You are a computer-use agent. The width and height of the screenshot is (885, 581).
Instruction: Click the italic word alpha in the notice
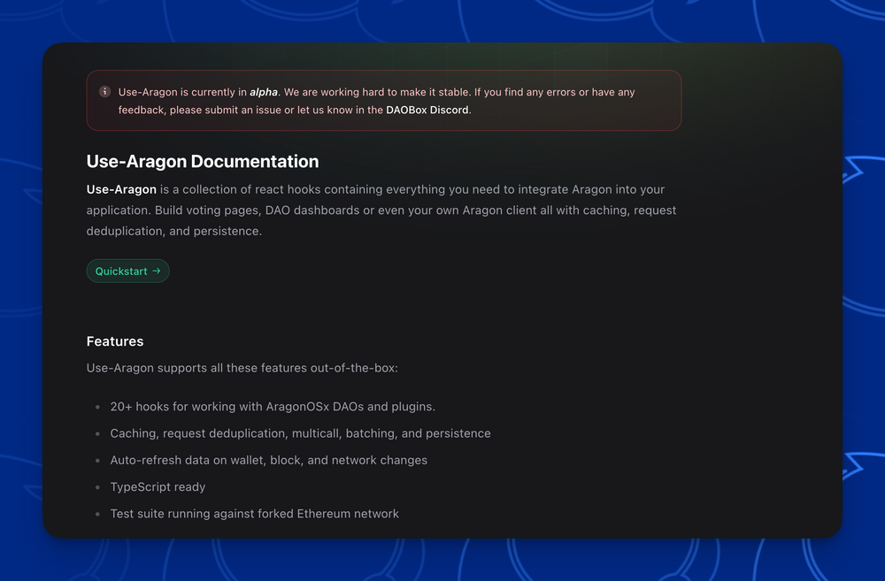[x=262, y=91]
